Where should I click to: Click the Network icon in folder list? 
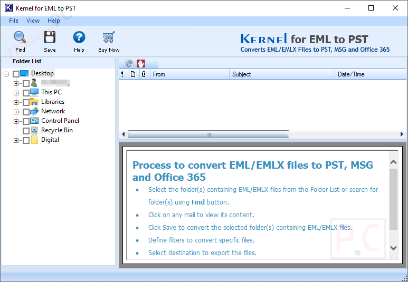click(34, 111)
